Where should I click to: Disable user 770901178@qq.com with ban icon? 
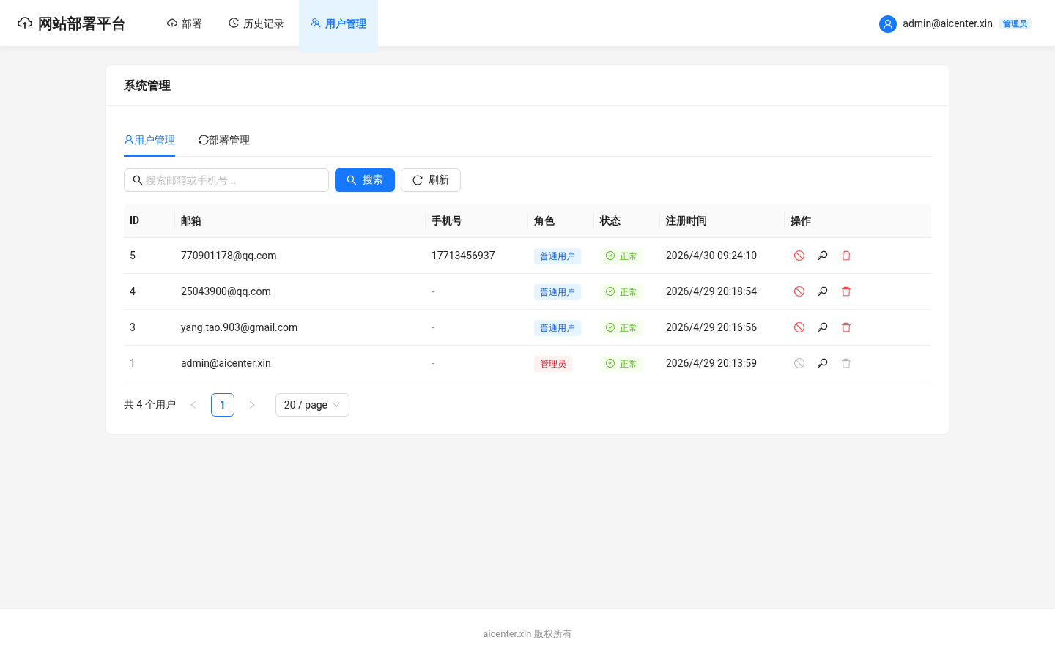pyautogui.click(x=799, y=256)
